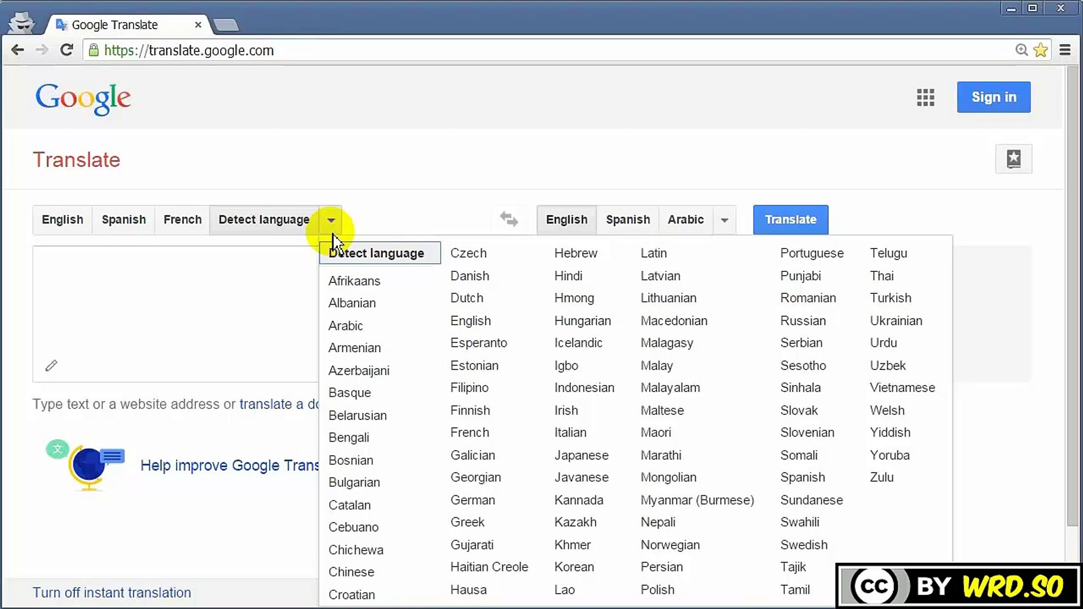Toggle source language to Spanish
Viewport: 1083px width, 609px height.
coord(124,219)
